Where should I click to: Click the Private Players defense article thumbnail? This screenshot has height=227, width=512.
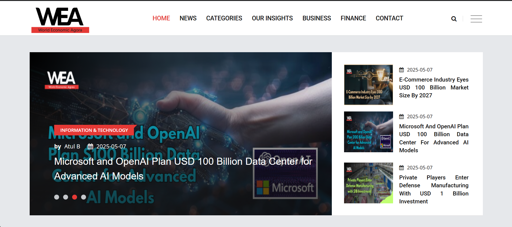point(368,183)
